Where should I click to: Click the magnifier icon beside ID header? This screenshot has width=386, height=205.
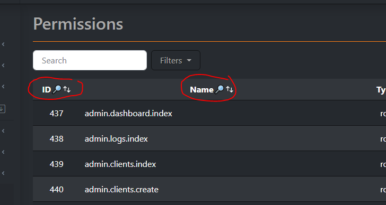[57, 89]
